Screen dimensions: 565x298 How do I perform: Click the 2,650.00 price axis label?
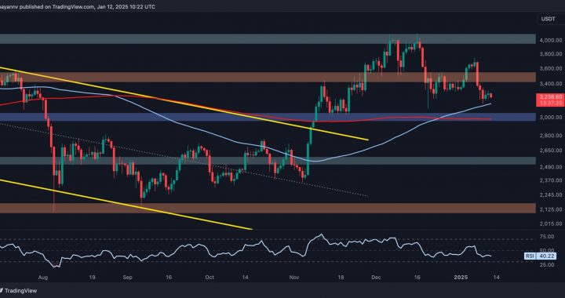(552, 151)
